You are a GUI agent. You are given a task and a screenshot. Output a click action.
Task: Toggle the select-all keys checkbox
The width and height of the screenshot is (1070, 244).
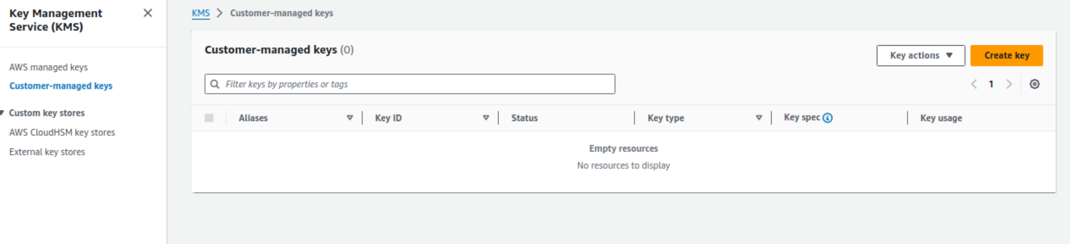[209, 118]
